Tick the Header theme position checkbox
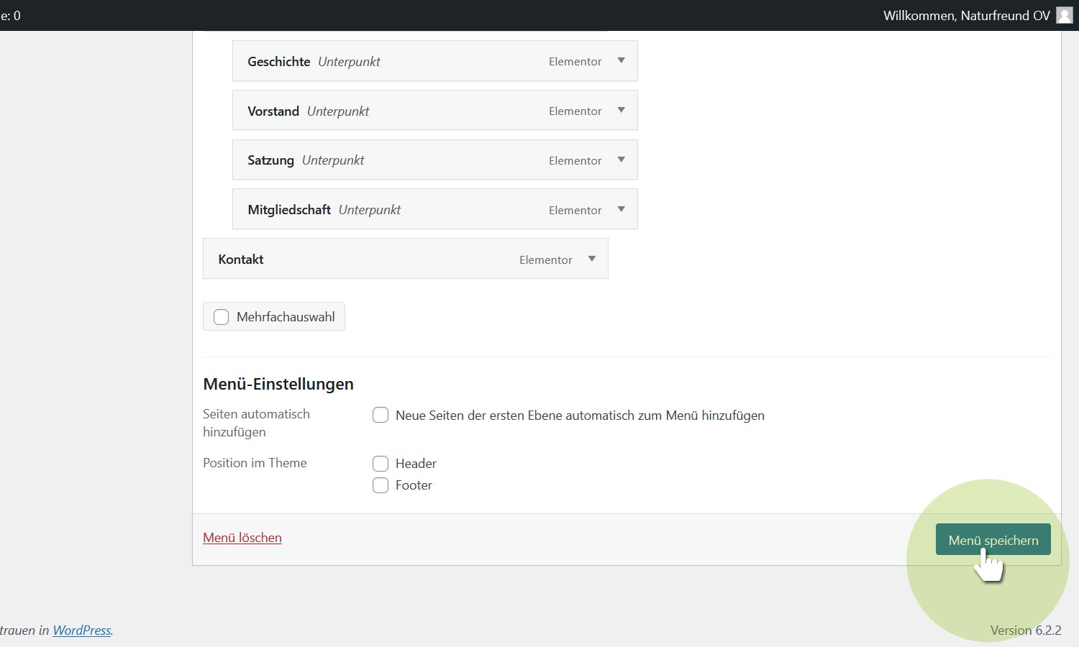 coord(381,464)
